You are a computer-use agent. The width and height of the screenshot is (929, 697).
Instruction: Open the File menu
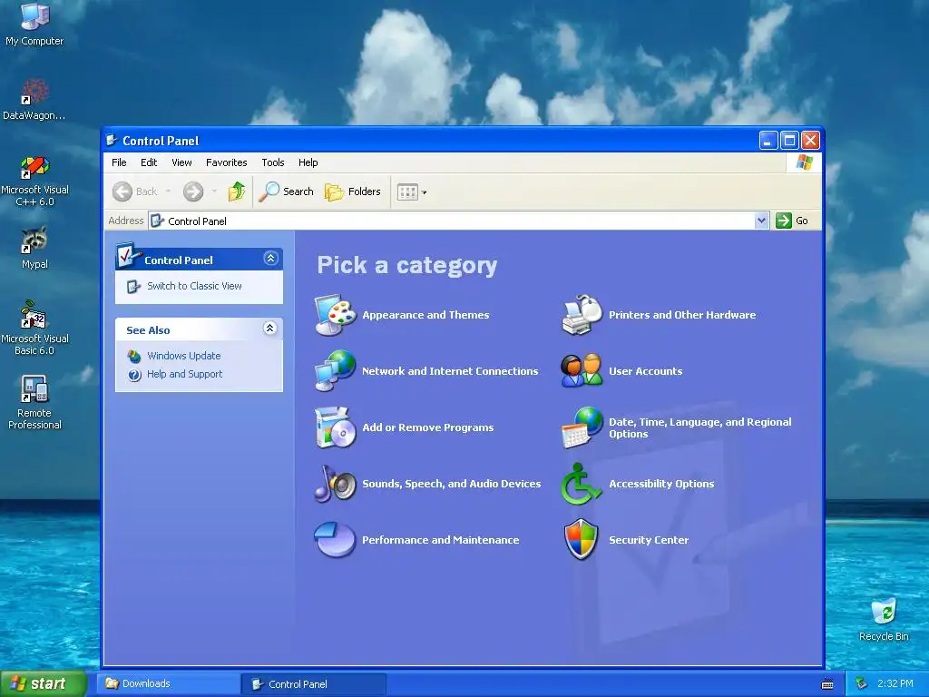pyautogui.click(x=119, y=162)
